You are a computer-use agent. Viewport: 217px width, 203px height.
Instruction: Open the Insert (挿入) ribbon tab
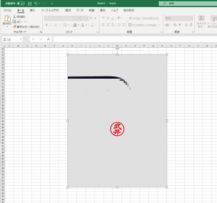coord(33,10)
